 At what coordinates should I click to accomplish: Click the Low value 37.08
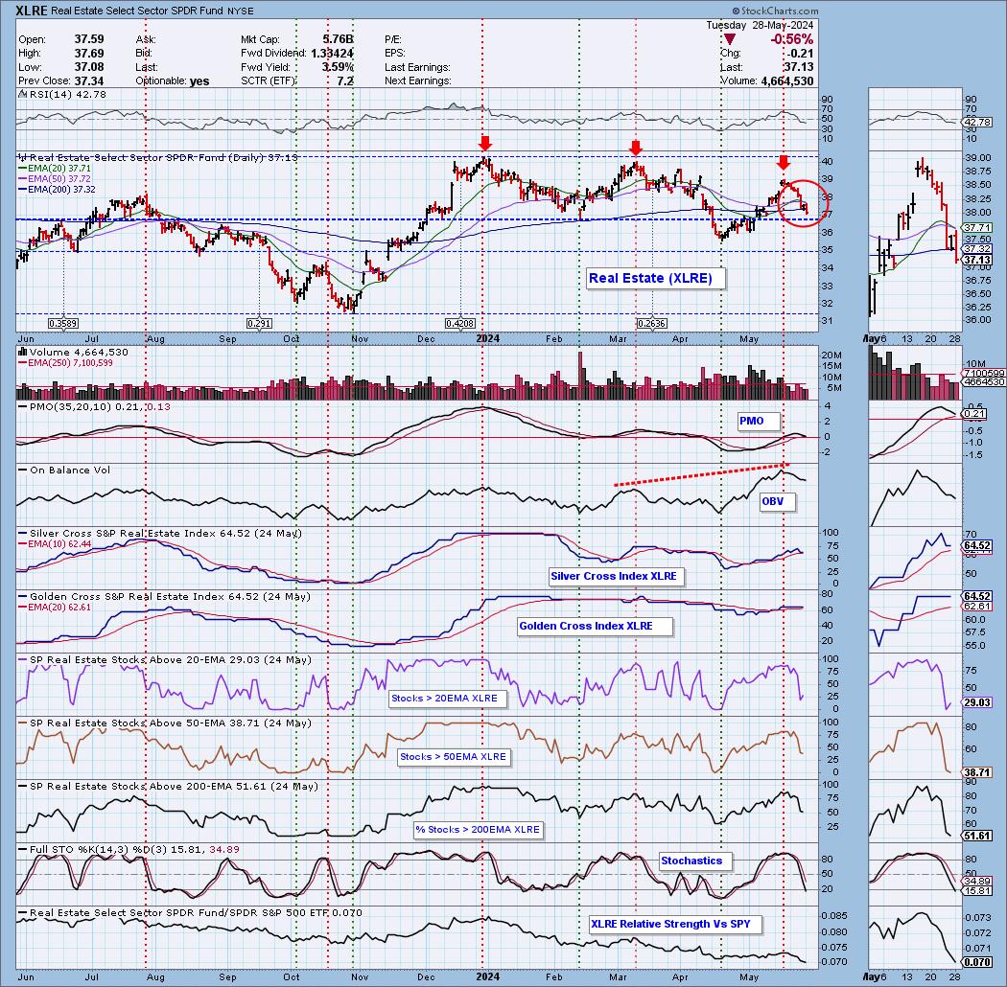[89, 67]
